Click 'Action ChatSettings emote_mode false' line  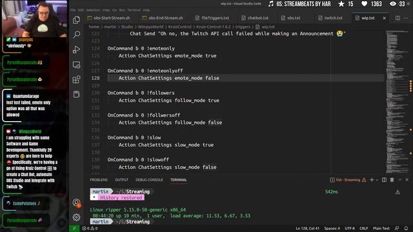168,78
